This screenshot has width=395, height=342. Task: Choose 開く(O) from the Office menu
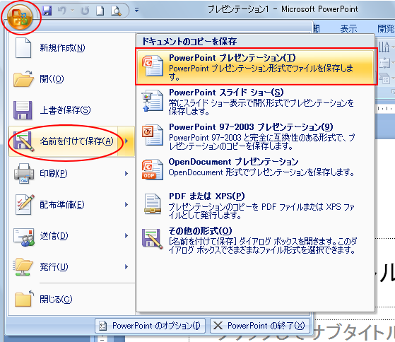point(72,79)
